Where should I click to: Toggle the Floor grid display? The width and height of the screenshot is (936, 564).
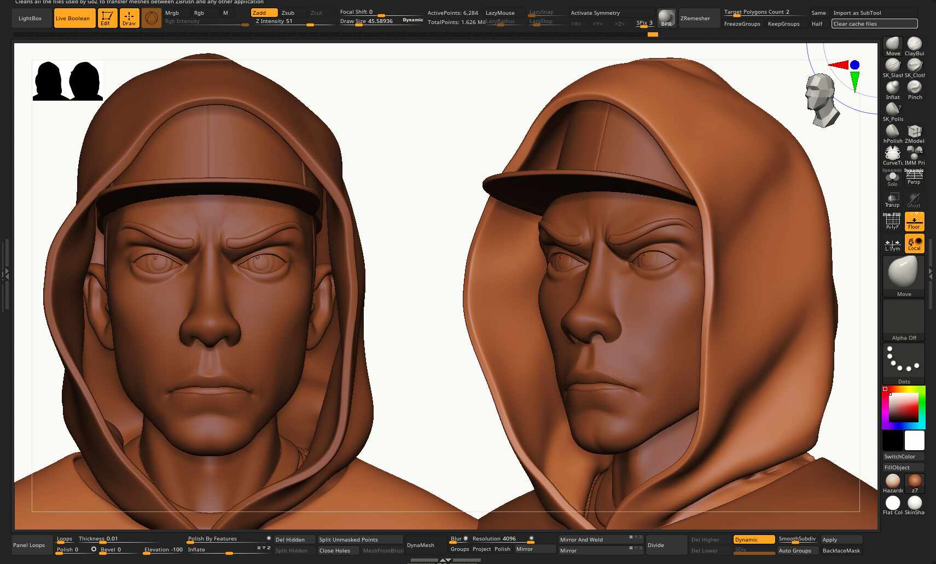tap(914, 221)
